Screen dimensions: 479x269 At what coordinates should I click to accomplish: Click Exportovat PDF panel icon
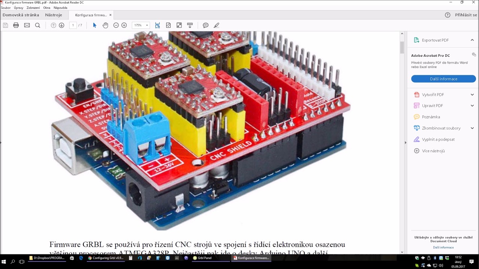click(416, 40)
